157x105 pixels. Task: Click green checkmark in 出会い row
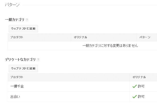[134, 97]
